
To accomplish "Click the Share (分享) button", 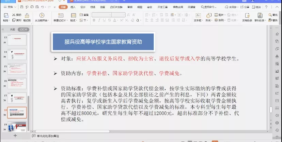I will [x=246, y=7].
